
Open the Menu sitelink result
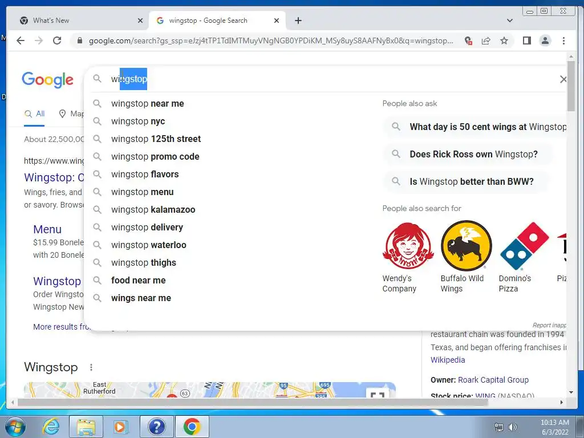click(x=47, y=229)
